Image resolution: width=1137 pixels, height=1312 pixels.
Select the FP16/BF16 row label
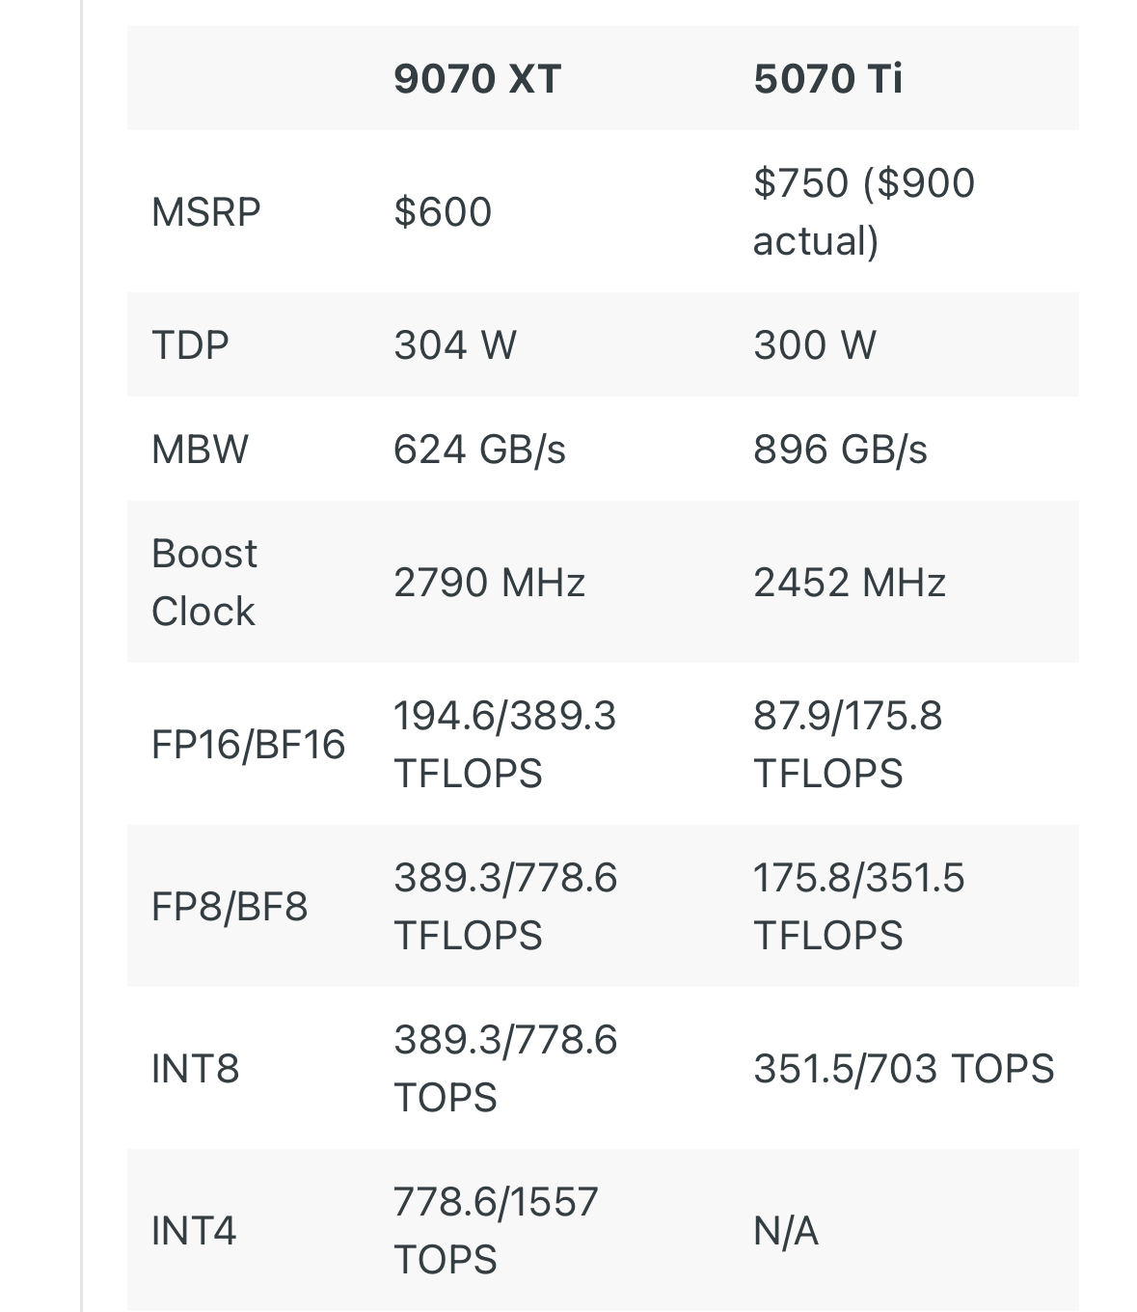(x=248, y=745)
